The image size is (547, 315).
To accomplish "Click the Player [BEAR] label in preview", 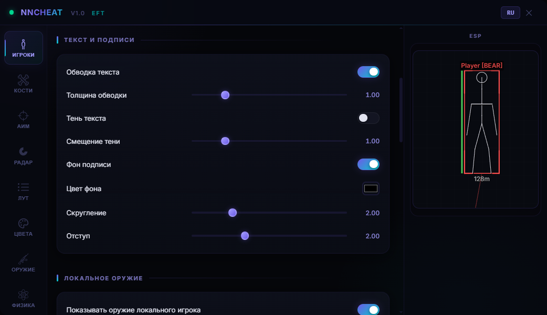I will pos(482,66).
